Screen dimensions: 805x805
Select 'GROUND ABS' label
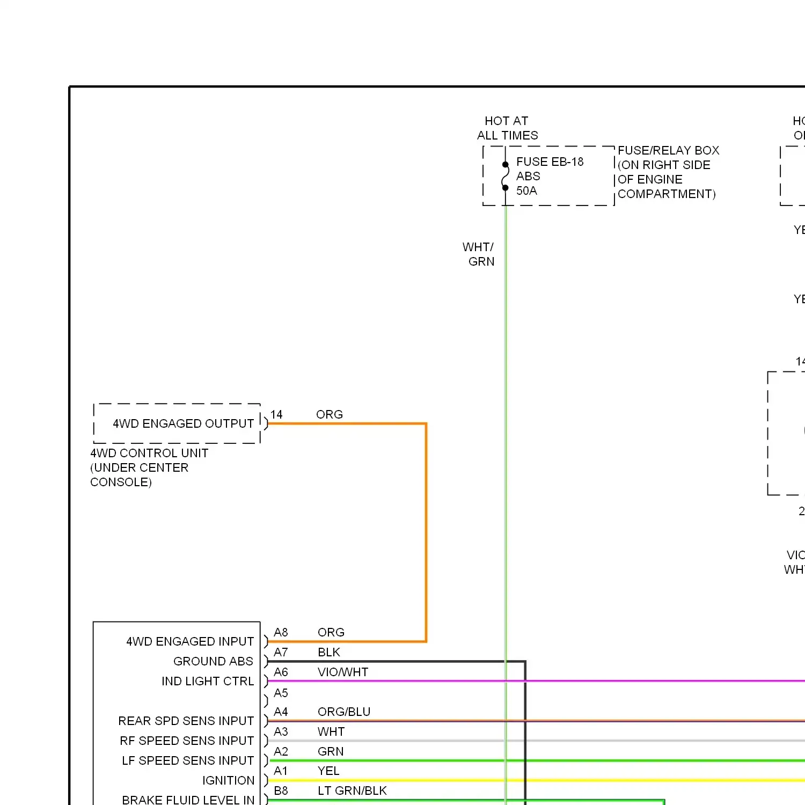point(213,661)
